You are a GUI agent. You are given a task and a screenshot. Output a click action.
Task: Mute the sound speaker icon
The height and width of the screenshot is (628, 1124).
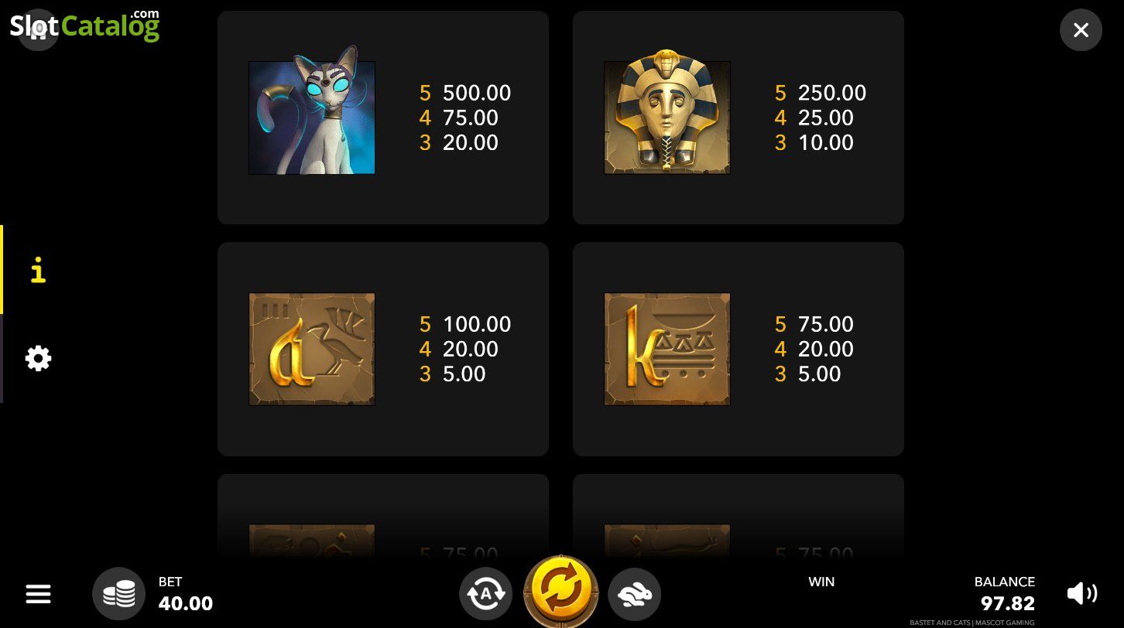1081,593
